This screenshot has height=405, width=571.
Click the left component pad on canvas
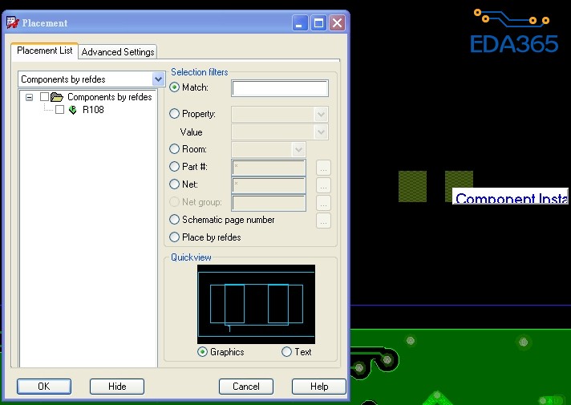point(412,187)
